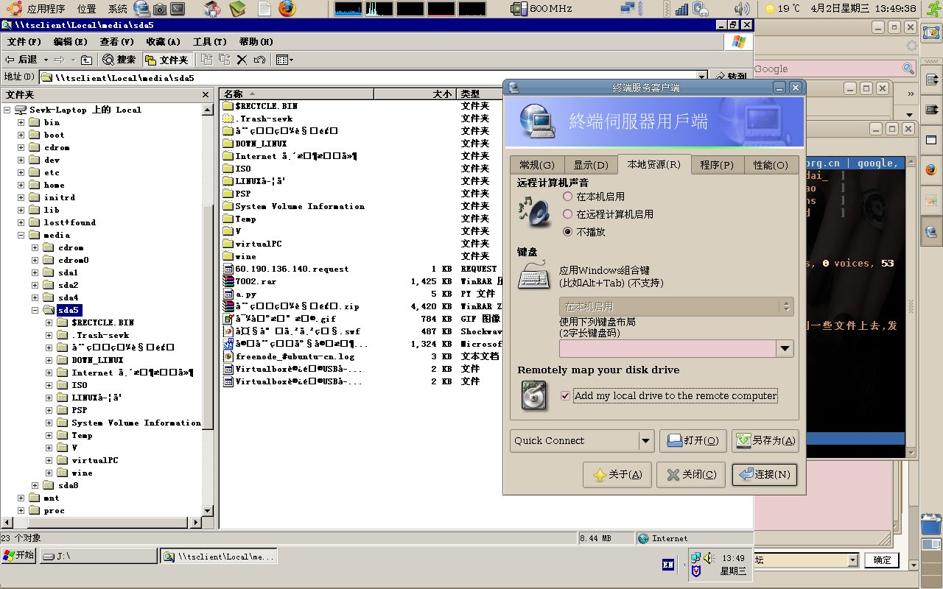Image resolution: width=943 pixels, height=589 pixels.
Task: Switch to the Performance (性能) tab
Action: click(x=771, y=165)
